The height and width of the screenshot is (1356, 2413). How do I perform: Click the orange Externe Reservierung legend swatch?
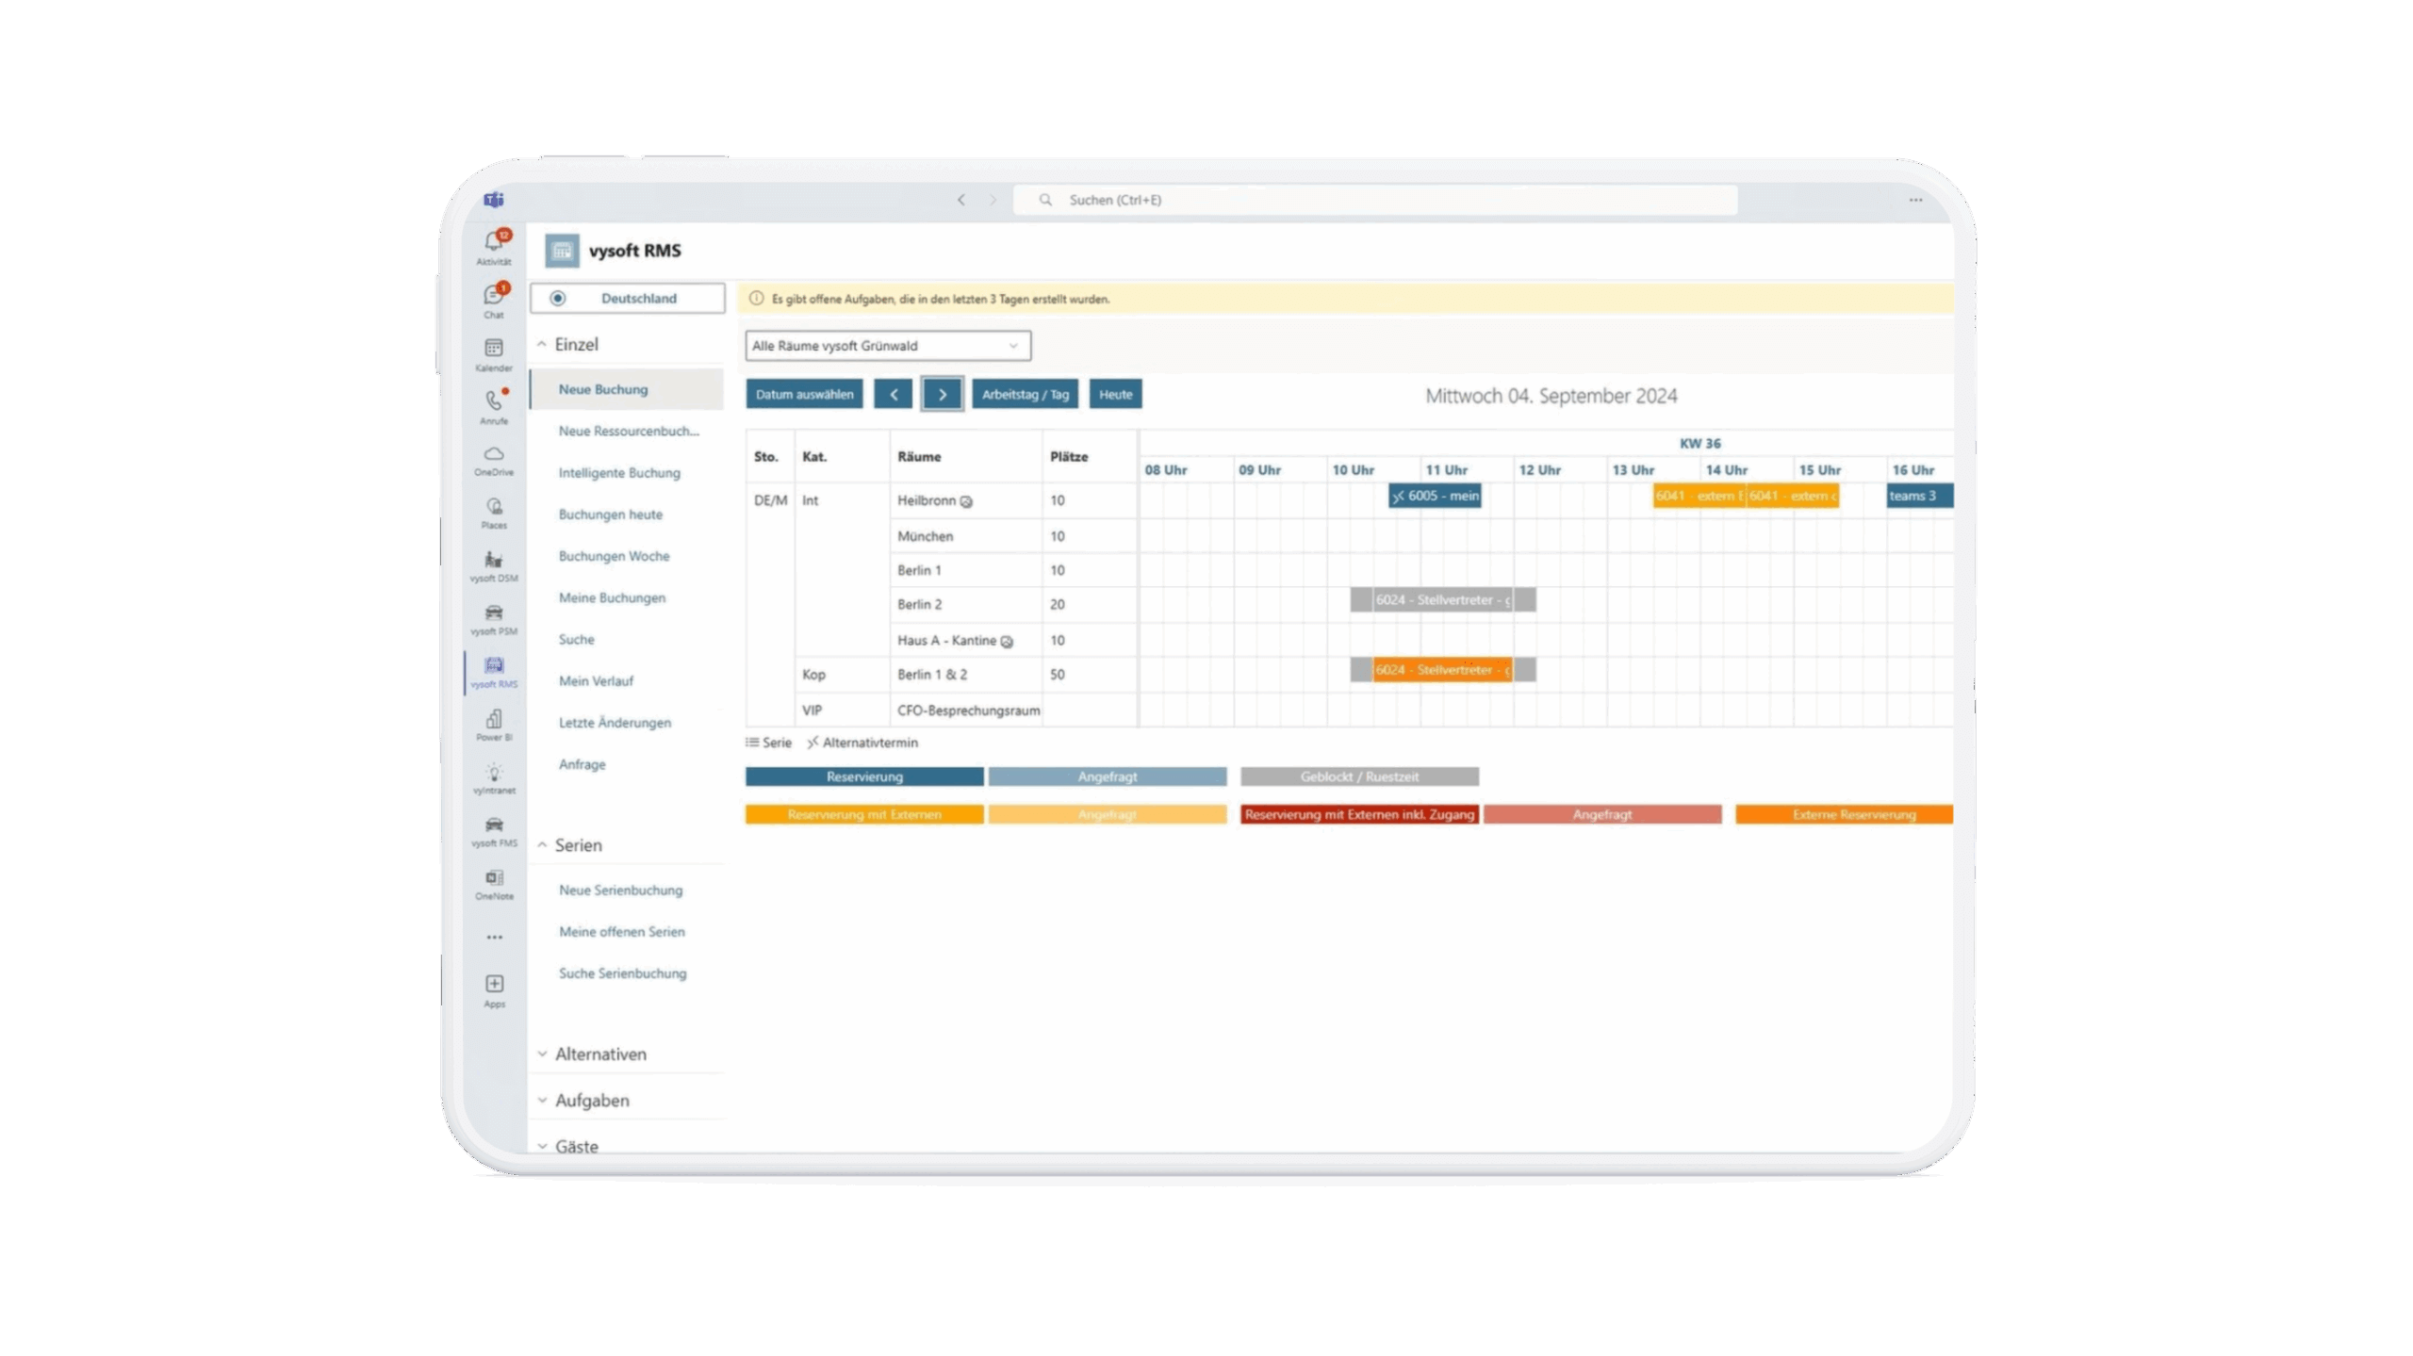tap(1844, 814)
